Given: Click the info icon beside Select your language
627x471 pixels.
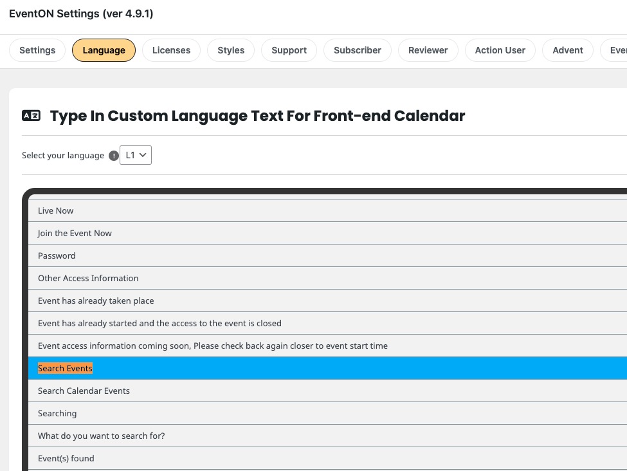Looking at the screenshot, I should click(x=114, y=156).
